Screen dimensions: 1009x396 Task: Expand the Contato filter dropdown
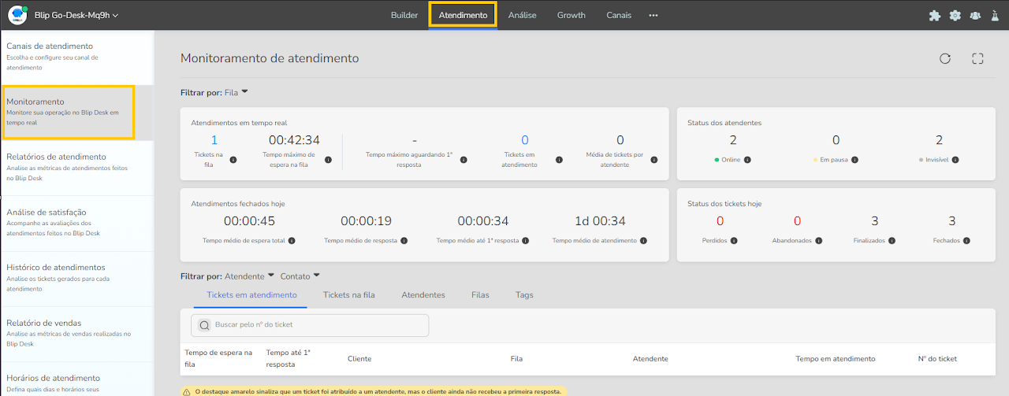click(300, 276)
